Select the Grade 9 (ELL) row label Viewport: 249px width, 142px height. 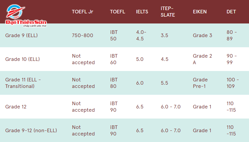coord(21,36)
